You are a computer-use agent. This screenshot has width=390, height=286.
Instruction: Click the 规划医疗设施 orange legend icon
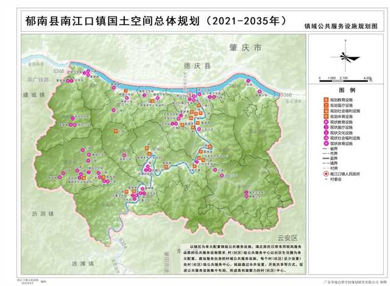[x=325, y=105]
